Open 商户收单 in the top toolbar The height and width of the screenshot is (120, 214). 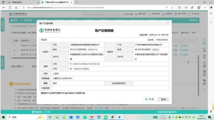180,14
